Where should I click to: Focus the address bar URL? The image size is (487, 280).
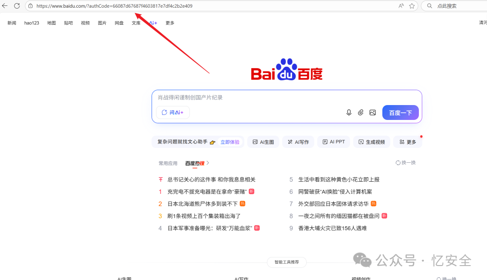point(114,6)
